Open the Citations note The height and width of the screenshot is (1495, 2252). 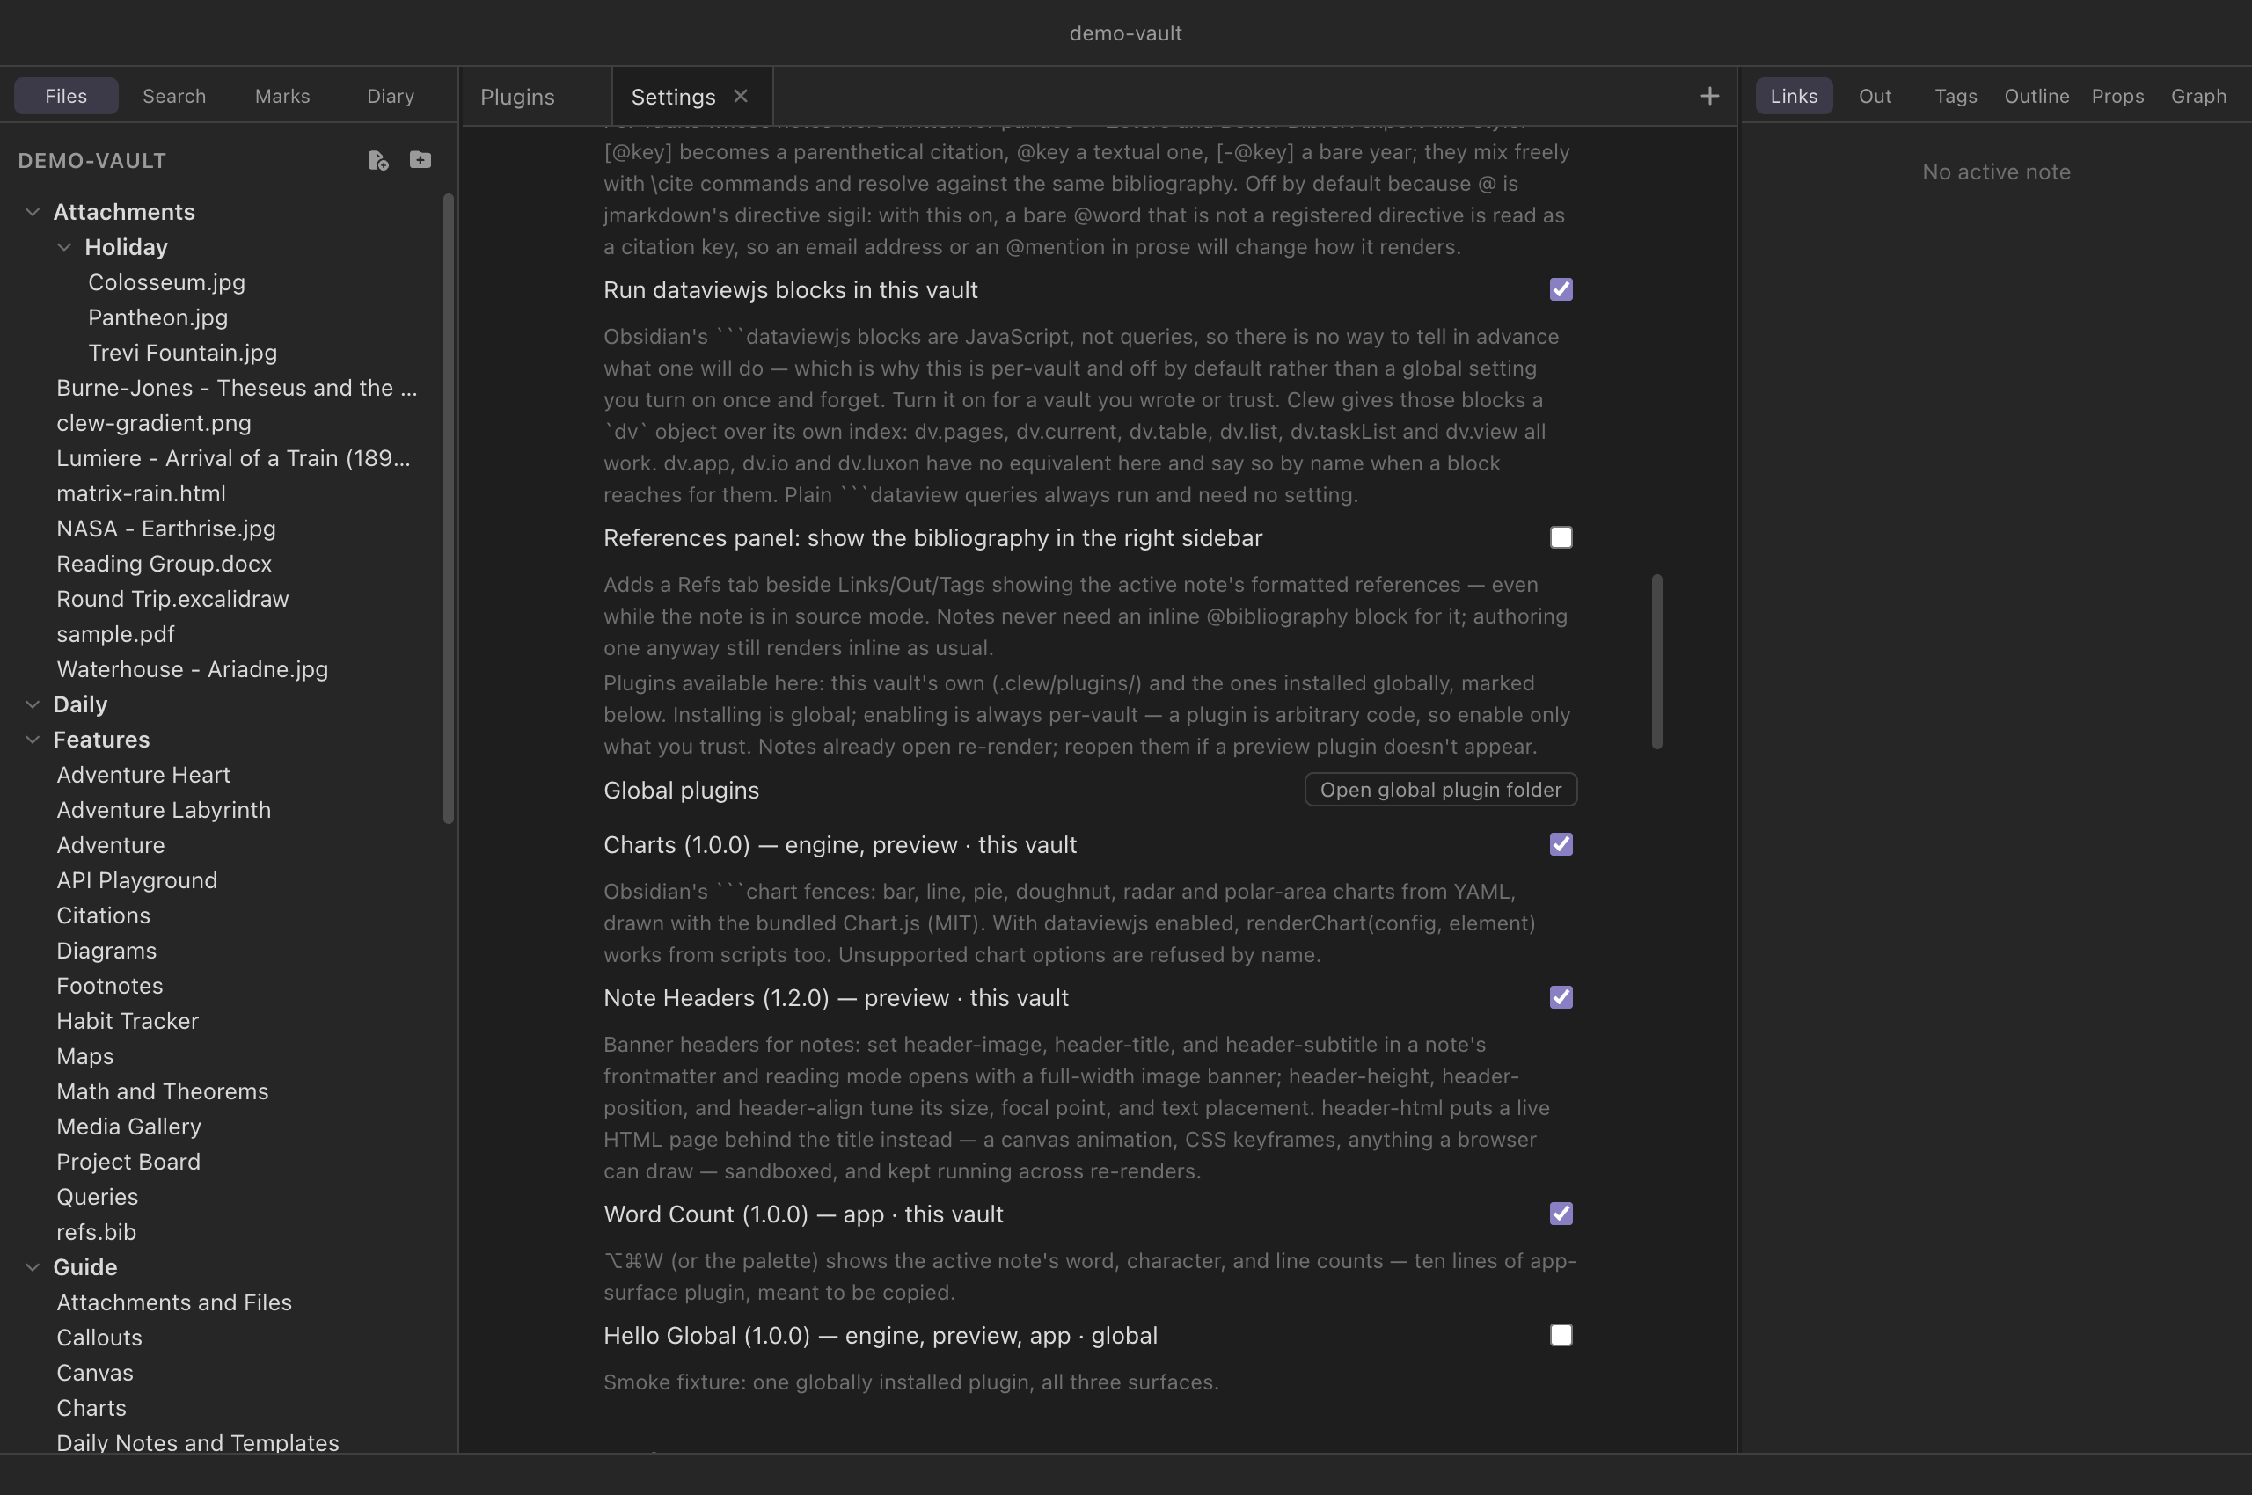[x=103, y=916]
